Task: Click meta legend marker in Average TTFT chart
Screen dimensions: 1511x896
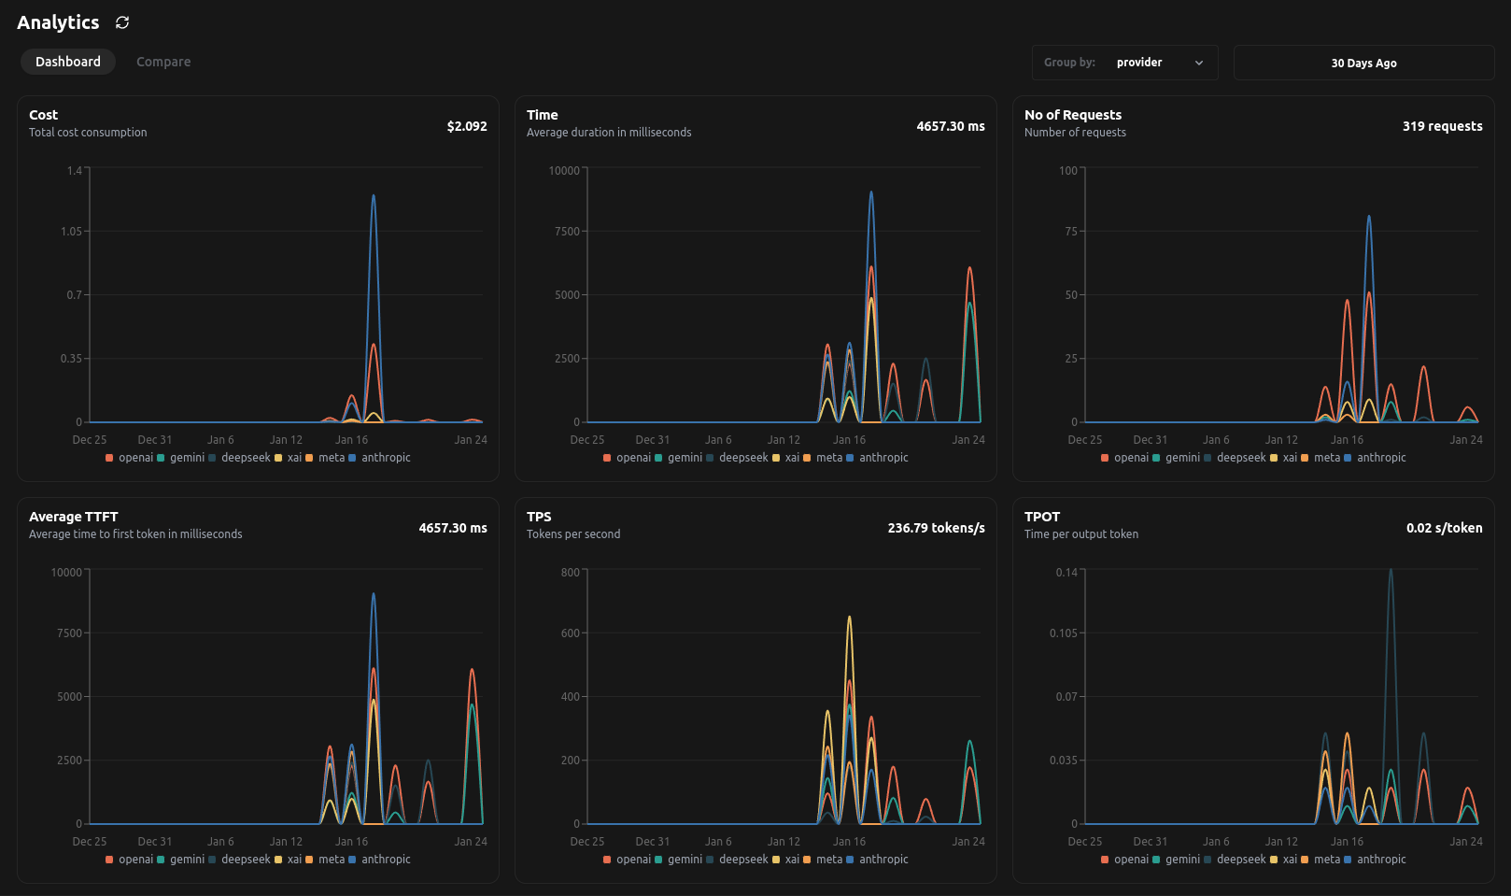Action: coord(309,860)
